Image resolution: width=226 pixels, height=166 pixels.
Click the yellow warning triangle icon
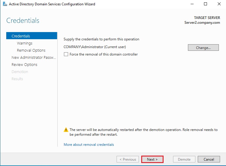[x=66, y=130]
